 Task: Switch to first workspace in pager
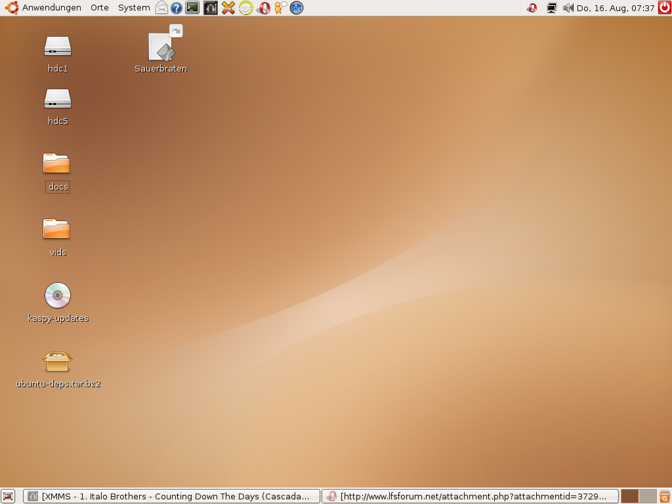coord(629,496)
